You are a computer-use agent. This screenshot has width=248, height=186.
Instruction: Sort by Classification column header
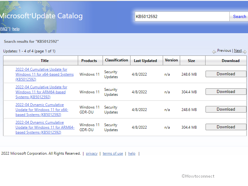click(116, 60)
